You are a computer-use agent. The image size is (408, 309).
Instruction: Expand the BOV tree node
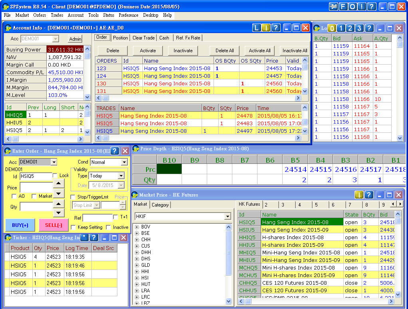(137, 227)
